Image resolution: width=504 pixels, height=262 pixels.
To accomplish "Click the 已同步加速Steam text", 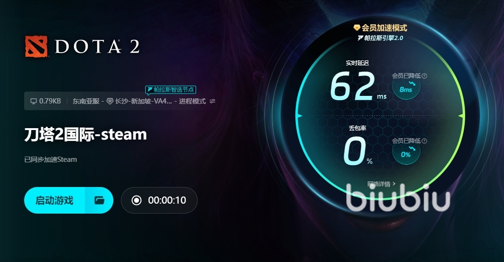I will pos(50,159).
